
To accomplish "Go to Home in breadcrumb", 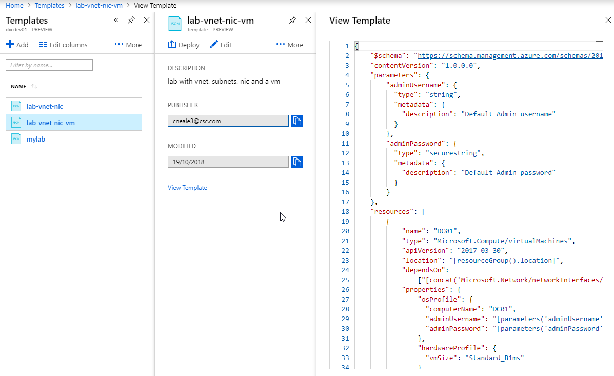I will 14,6.
